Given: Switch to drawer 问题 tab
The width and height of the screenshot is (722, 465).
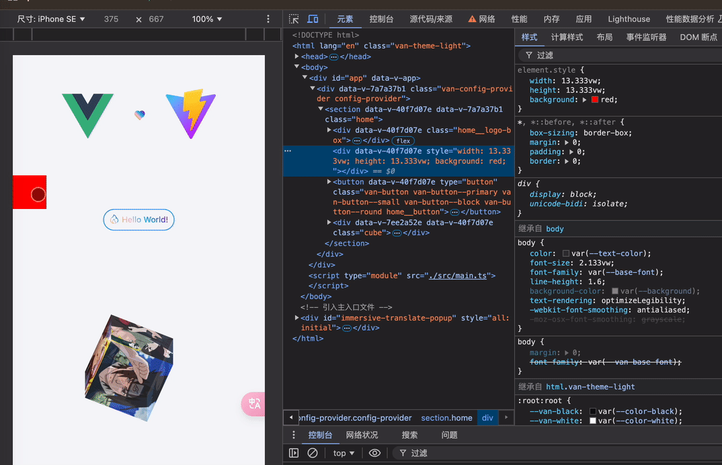Looking at the screenshot, I should 450,435.
